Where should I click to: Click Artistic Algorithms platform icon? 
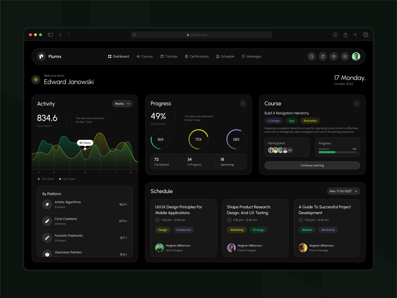click(x=47, y=204)
